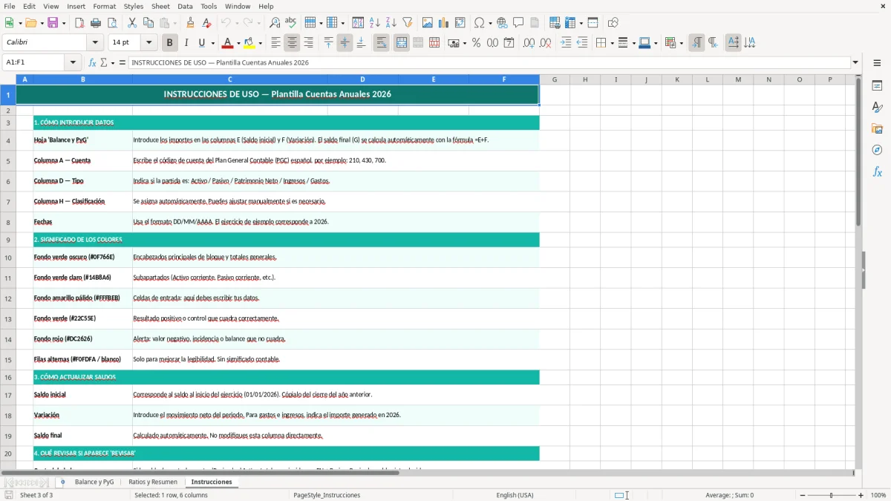This screenshot has width=891, height=501.
Task: Print the spreadsheet
Action: point(95,23)
